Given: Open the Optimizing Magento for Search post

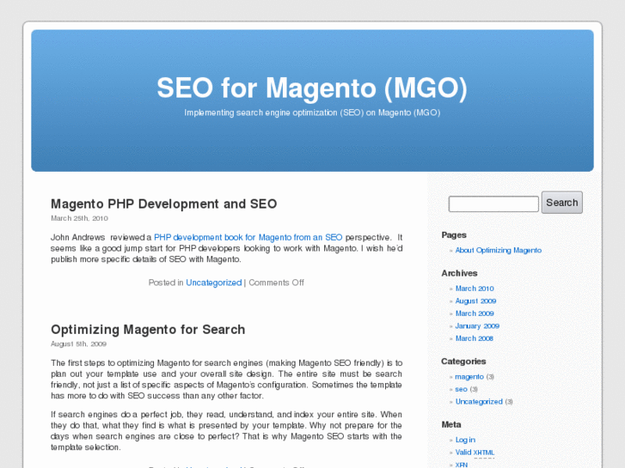Looking at the screenshot, I should [148, 330].
